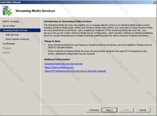Click info icon beside multicast streaming note

45,45
